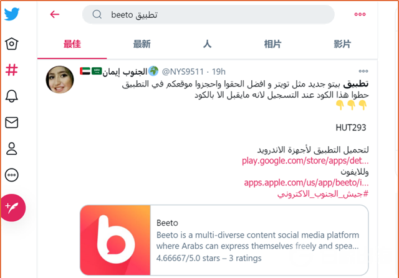Open the More circle icon in sidebar
The height and width of the screenshot is (278, 399).
click(12, 175)
